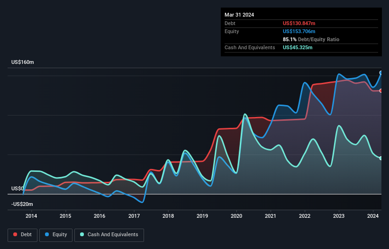Click the US$153.706m equity value
The image size is (389, 249).
[x=299, y=31]
